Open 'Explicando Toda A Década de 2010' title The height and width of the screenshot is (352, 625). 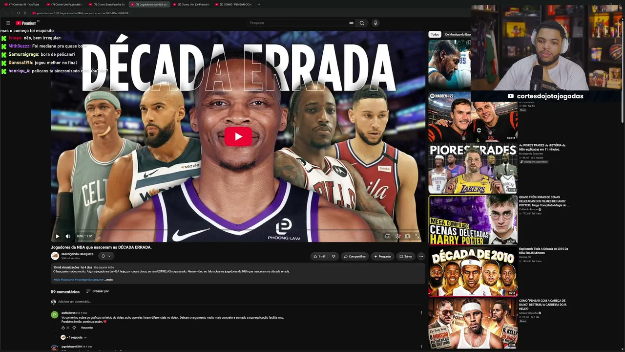tap(543, 251)
